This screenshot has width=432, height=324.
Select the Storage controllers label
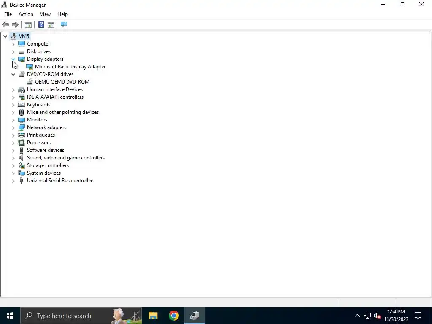click(48, 165)
